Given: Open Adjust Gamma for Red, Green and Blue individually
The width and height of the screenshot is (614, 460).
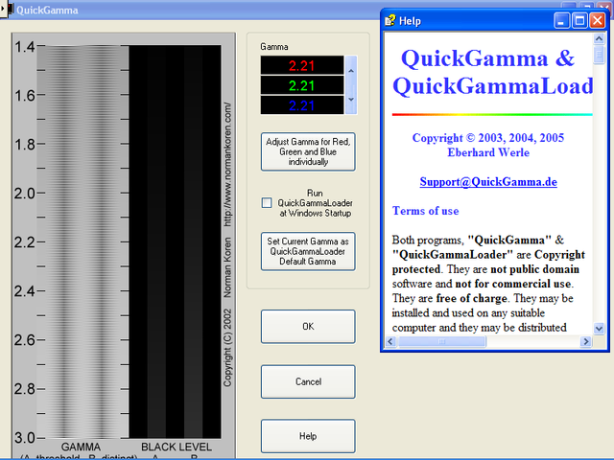Looking at the screenshot, I should [x=308, y=151].
